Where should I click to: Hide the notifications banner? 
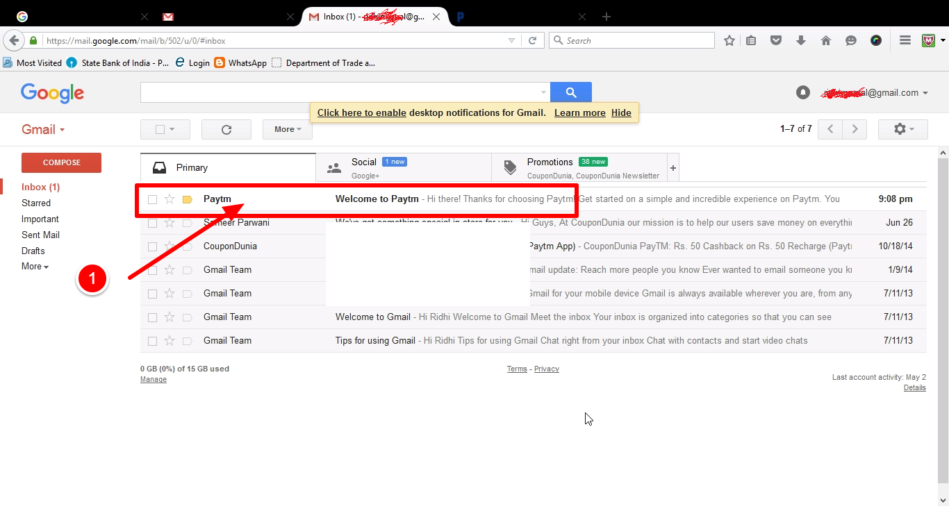pos(621,112)
